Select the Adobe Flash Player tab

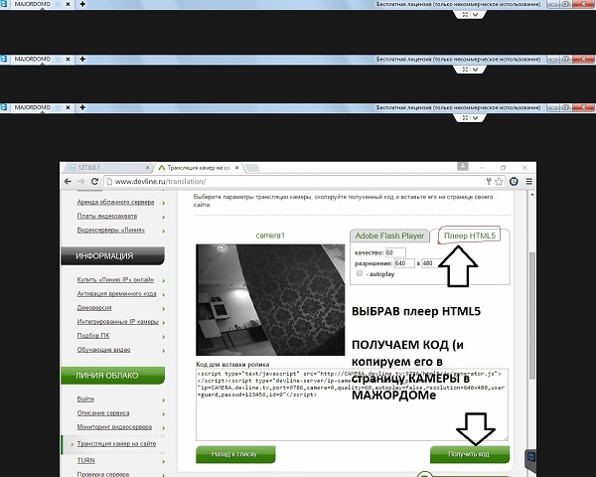tap(389, 236)
